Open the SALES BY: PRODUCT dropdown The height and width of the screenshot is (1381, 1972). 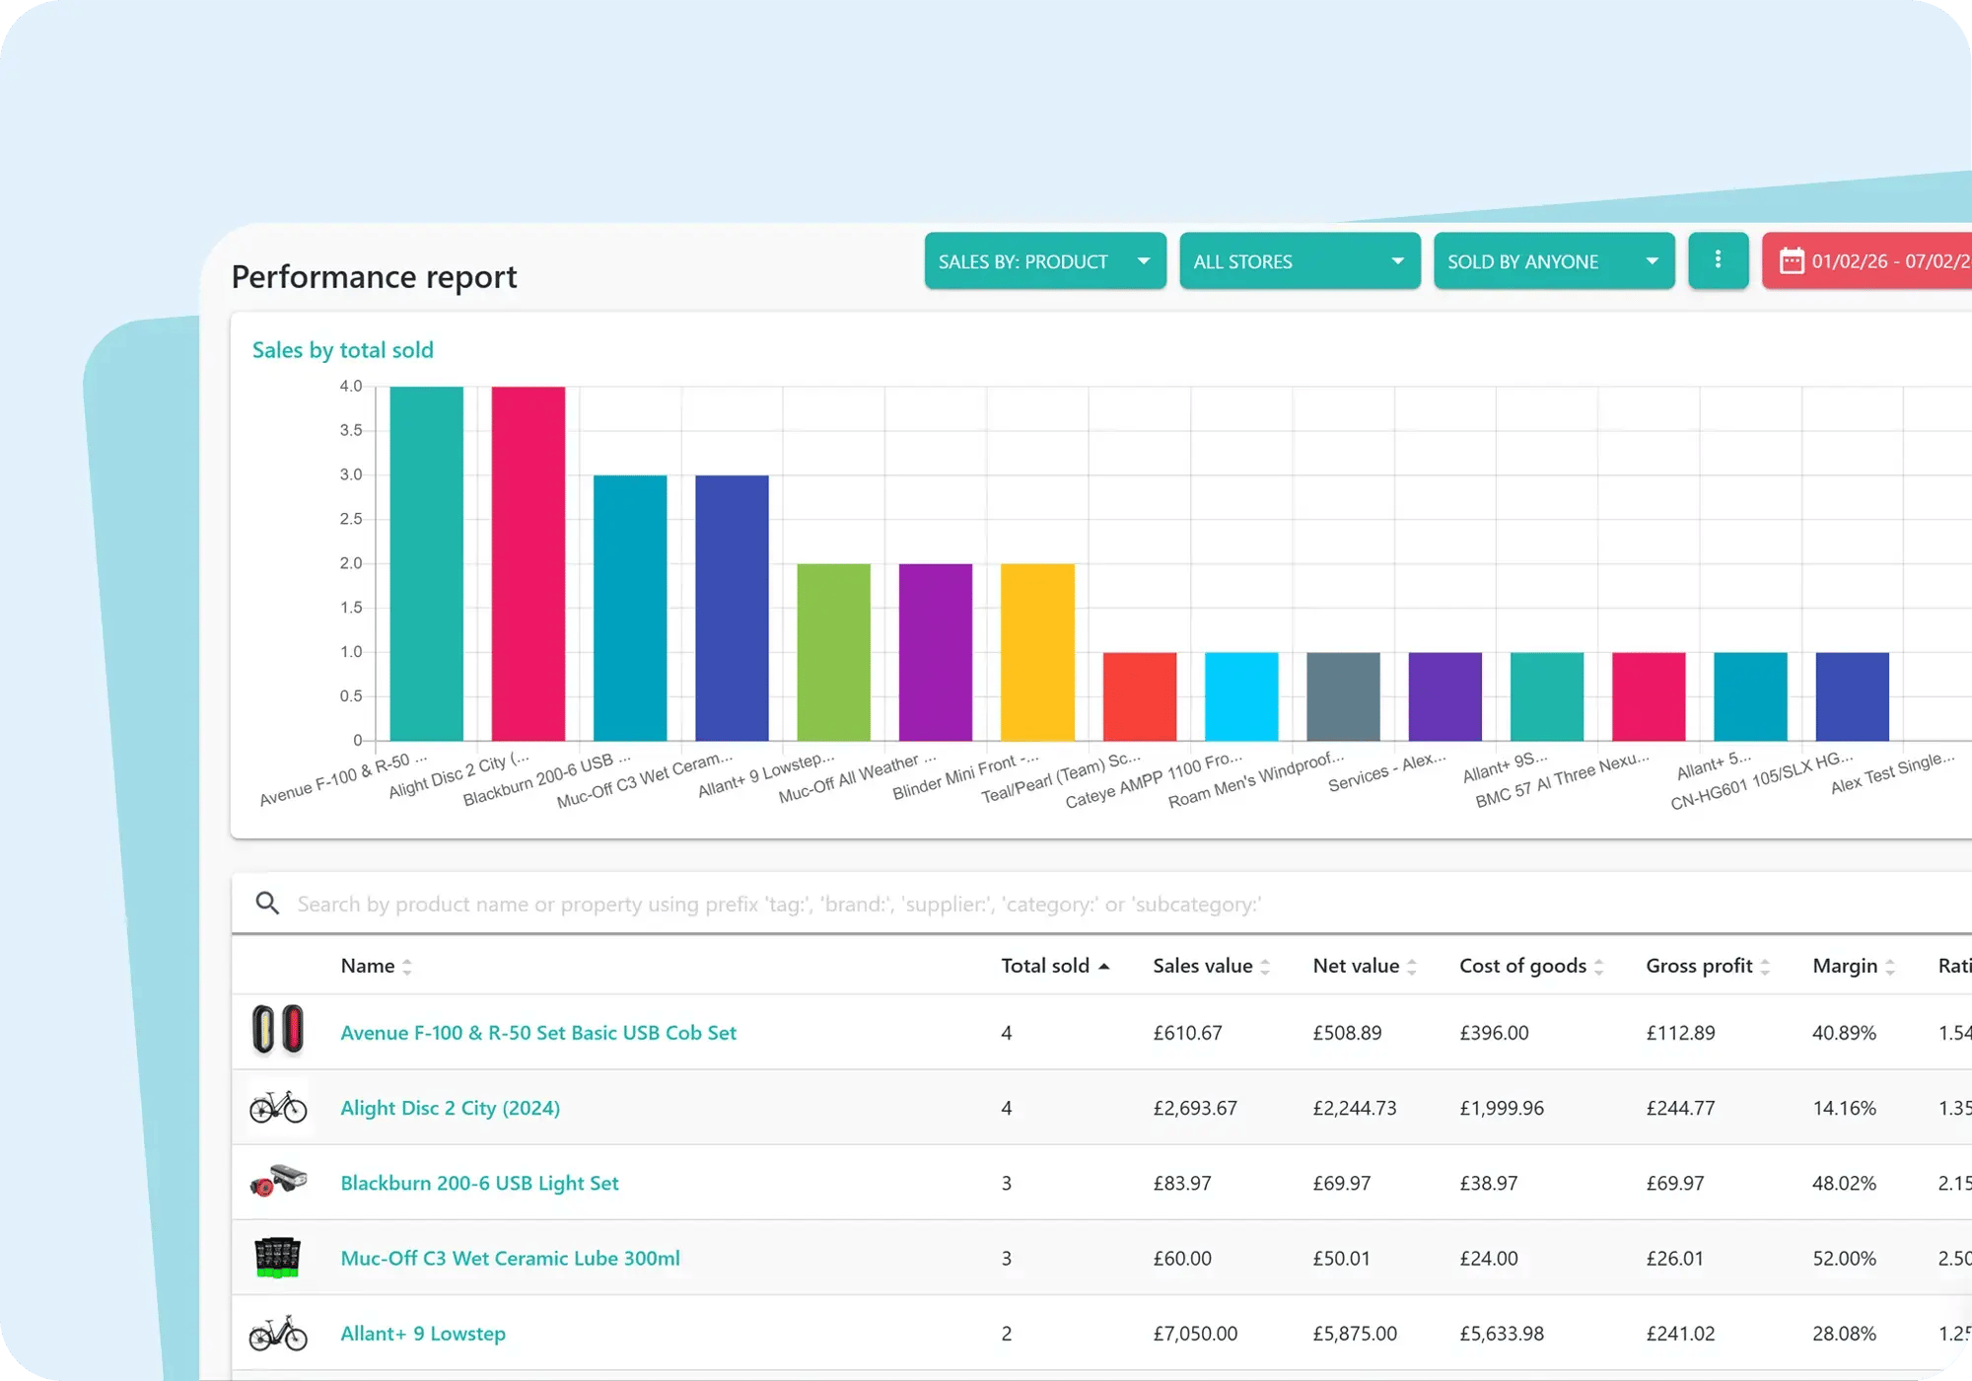point(1044,260)
